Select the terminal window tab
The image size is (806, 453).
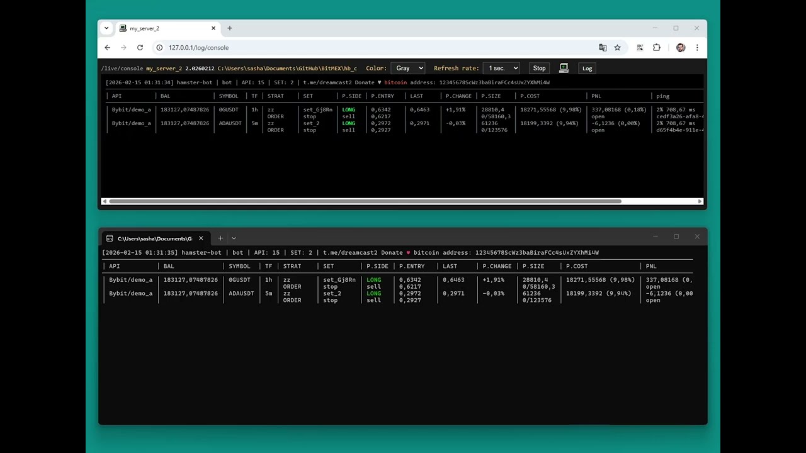(155, 238)
